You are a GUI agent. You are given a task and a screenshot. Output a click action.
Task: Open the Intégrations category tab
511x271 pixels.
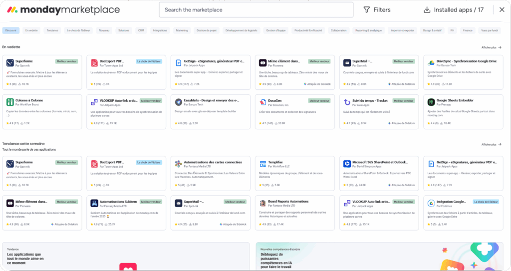pyautogui.click(x=160, y=30)
